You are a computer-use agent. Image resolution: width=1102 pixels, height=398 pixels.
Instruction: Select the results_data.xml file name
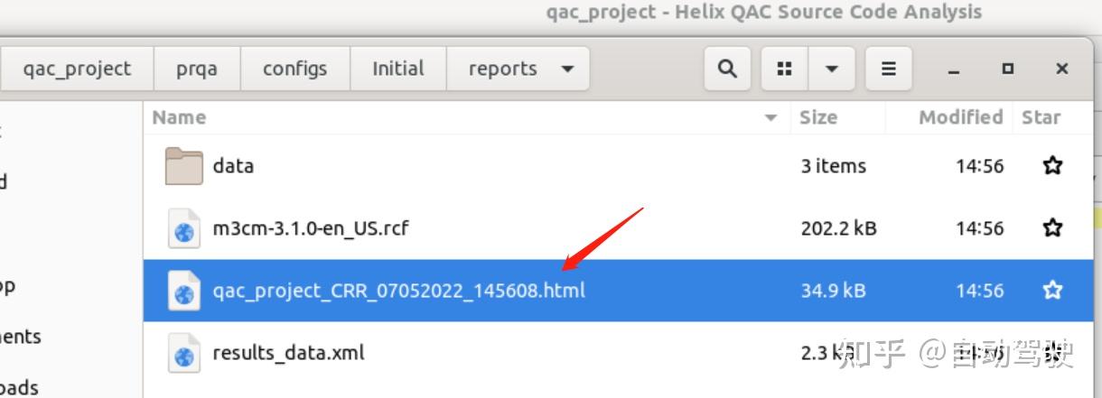click(x=288, y=353)
